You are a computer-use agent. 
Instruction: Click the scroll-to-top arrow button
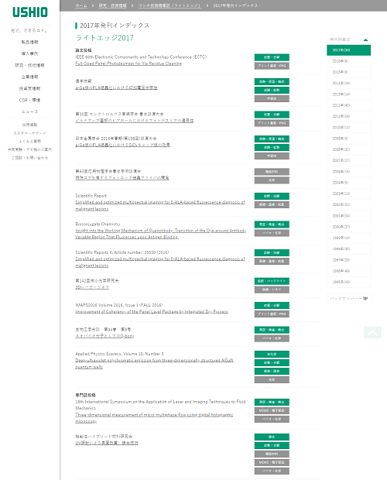coord(372,332)
